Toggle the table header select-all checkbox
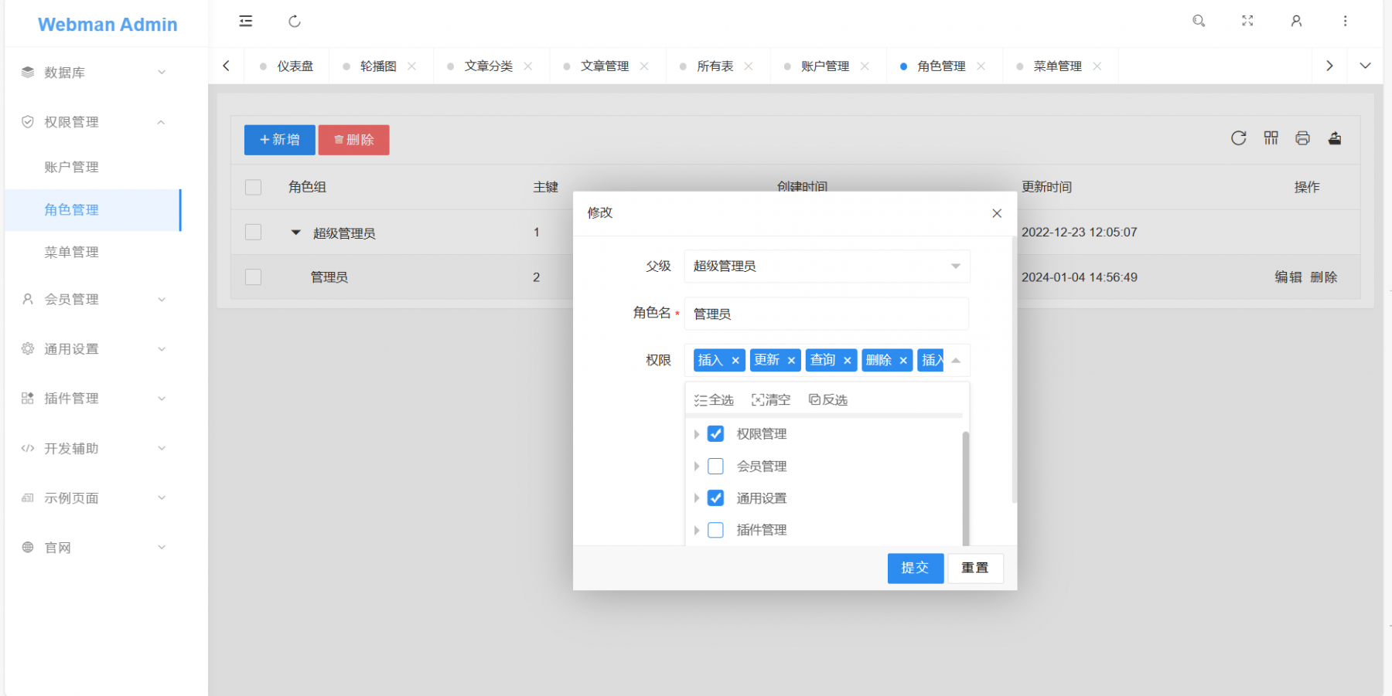The image size is (1392, 696). coord(253,187)
